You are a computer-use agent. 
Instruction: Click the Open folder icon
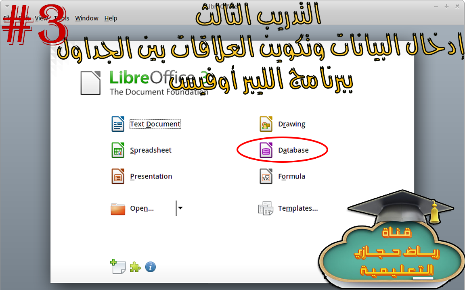(118, 209)
